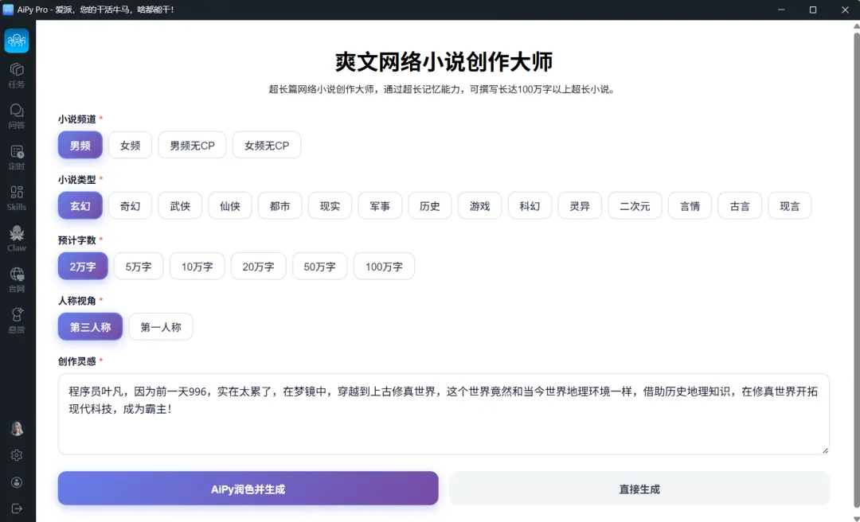860x522 pixels.
Task: Click the subtitle starting 超长篇网络小说创作大师
Action: coord(442,89)
